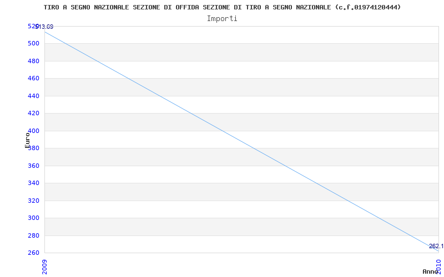The height and width of the screenshot is (277, 444).
Task: Select the 513.69 data point label
Action: 44,27
